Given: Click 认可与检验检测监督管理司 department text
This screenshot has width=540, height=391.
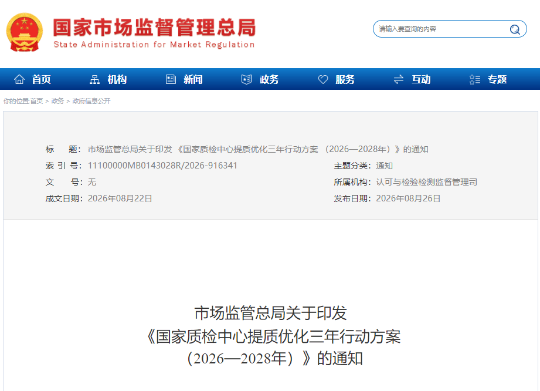Looking at the screenshot, I should (x=427, y=182).
